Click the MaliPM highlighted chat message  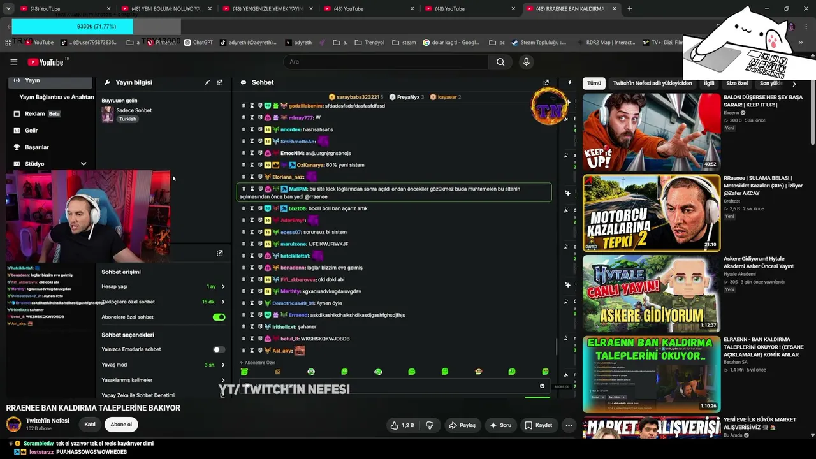(x=394, y=193)
